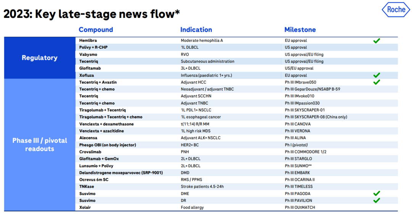Click '1L esophageal cancer' indication

pyautogui.click(x=201, y=117)
